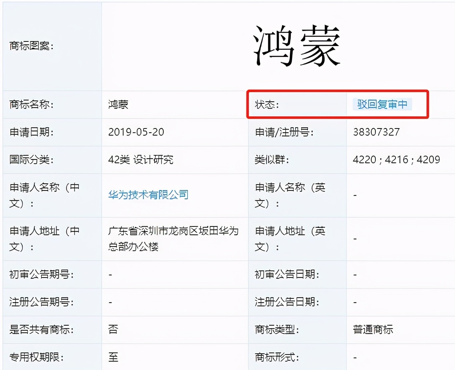Click the 注册公告日期 cell
Screen dimensions: 455x370
pyautogui.click(x=355, y=302)
